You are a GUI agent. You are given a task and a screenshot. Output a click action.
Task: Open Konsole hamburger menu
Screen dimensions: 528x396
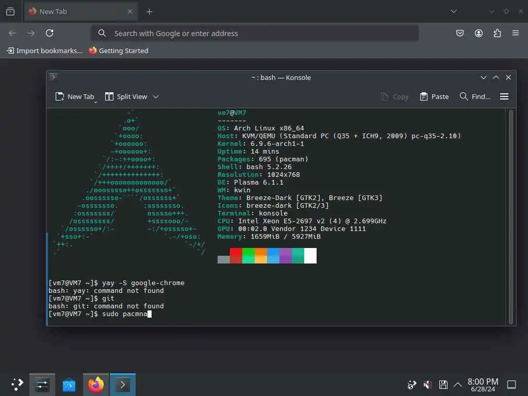pyautogui.click(x=504, y=96)
